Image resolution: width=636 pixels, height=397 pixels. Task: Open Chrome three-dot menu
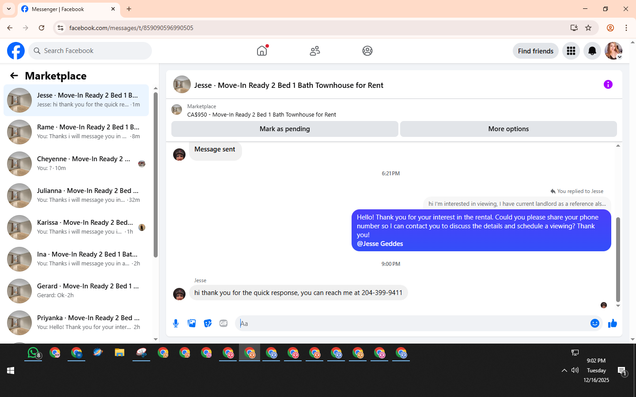(x=626, y=28)
